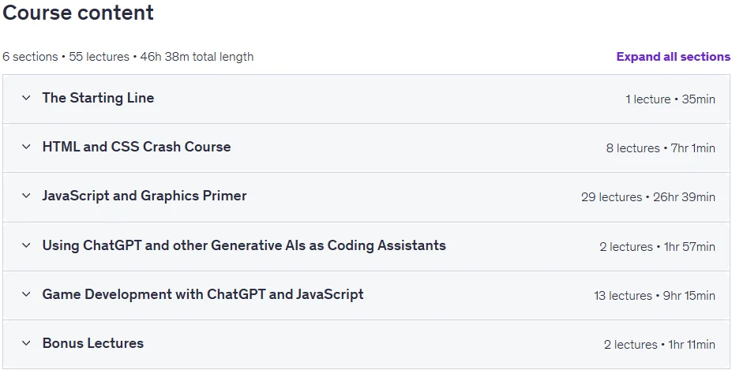The height and width of the screenshot is (370, 732).
Task: Click the Expand all sections link
Action: pyautogui.click(x=674, y=57)
